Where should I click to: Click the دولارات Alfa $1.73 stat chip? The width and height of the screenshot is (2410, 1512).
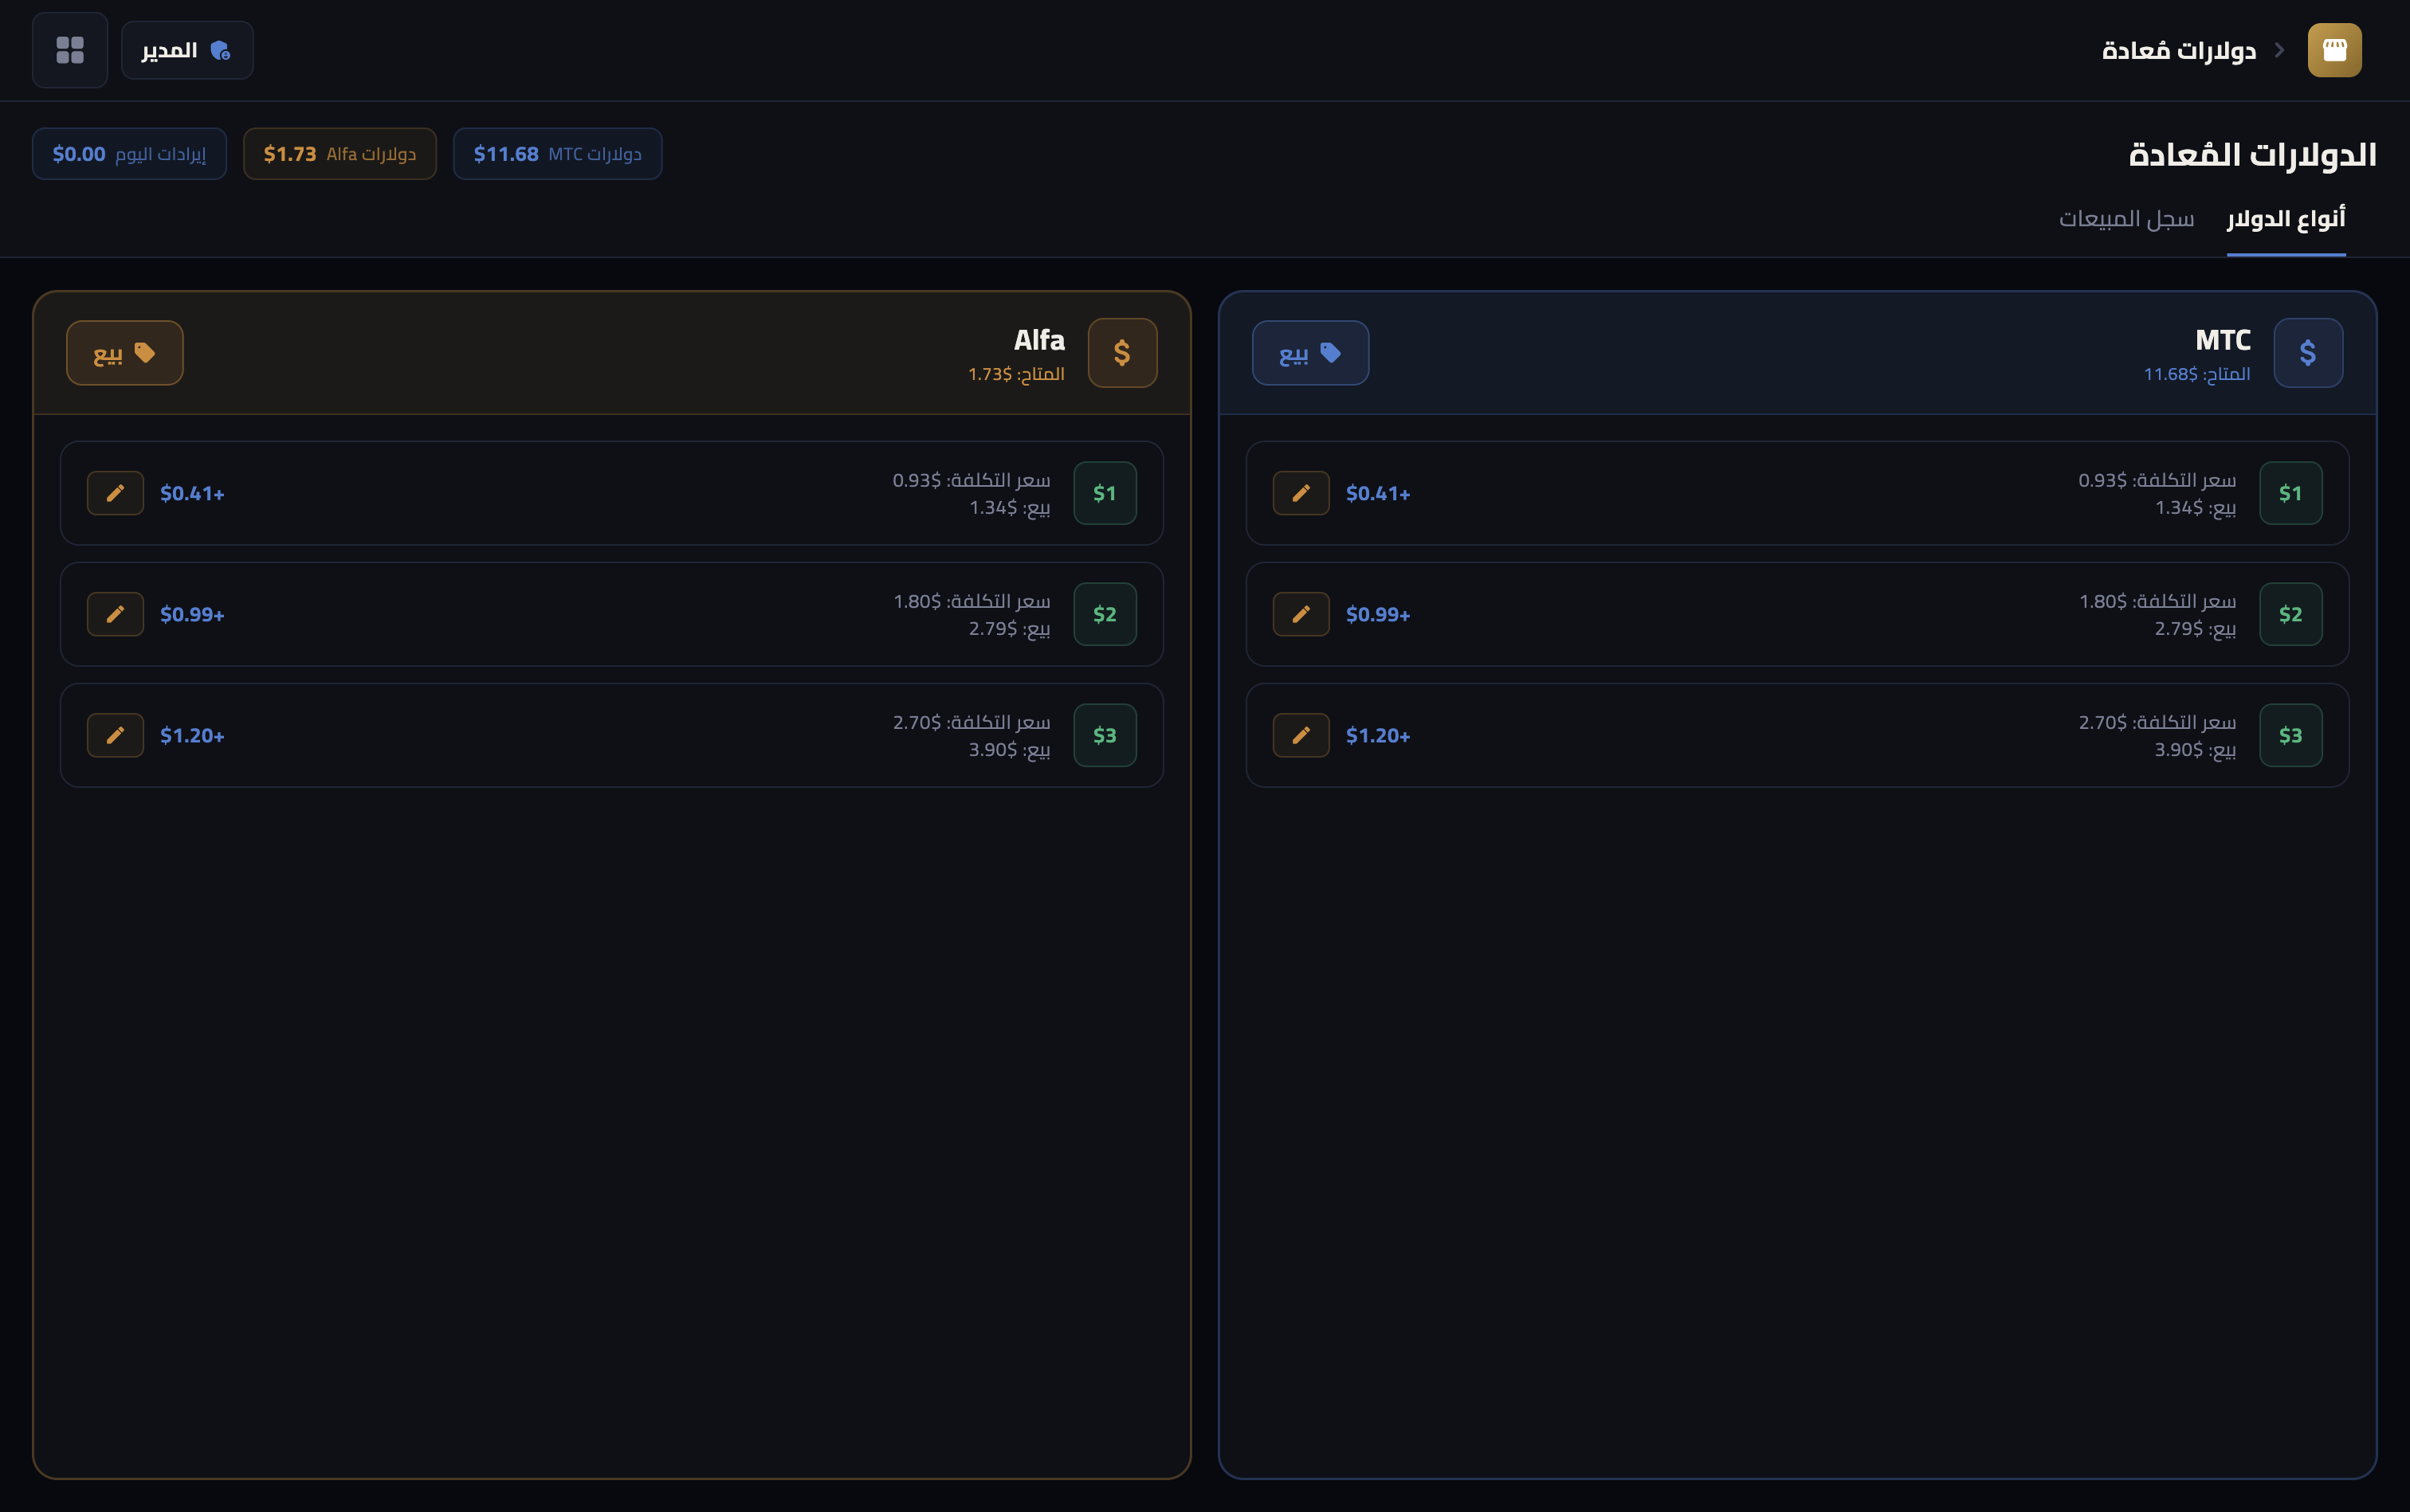click(x=340, y=154)
